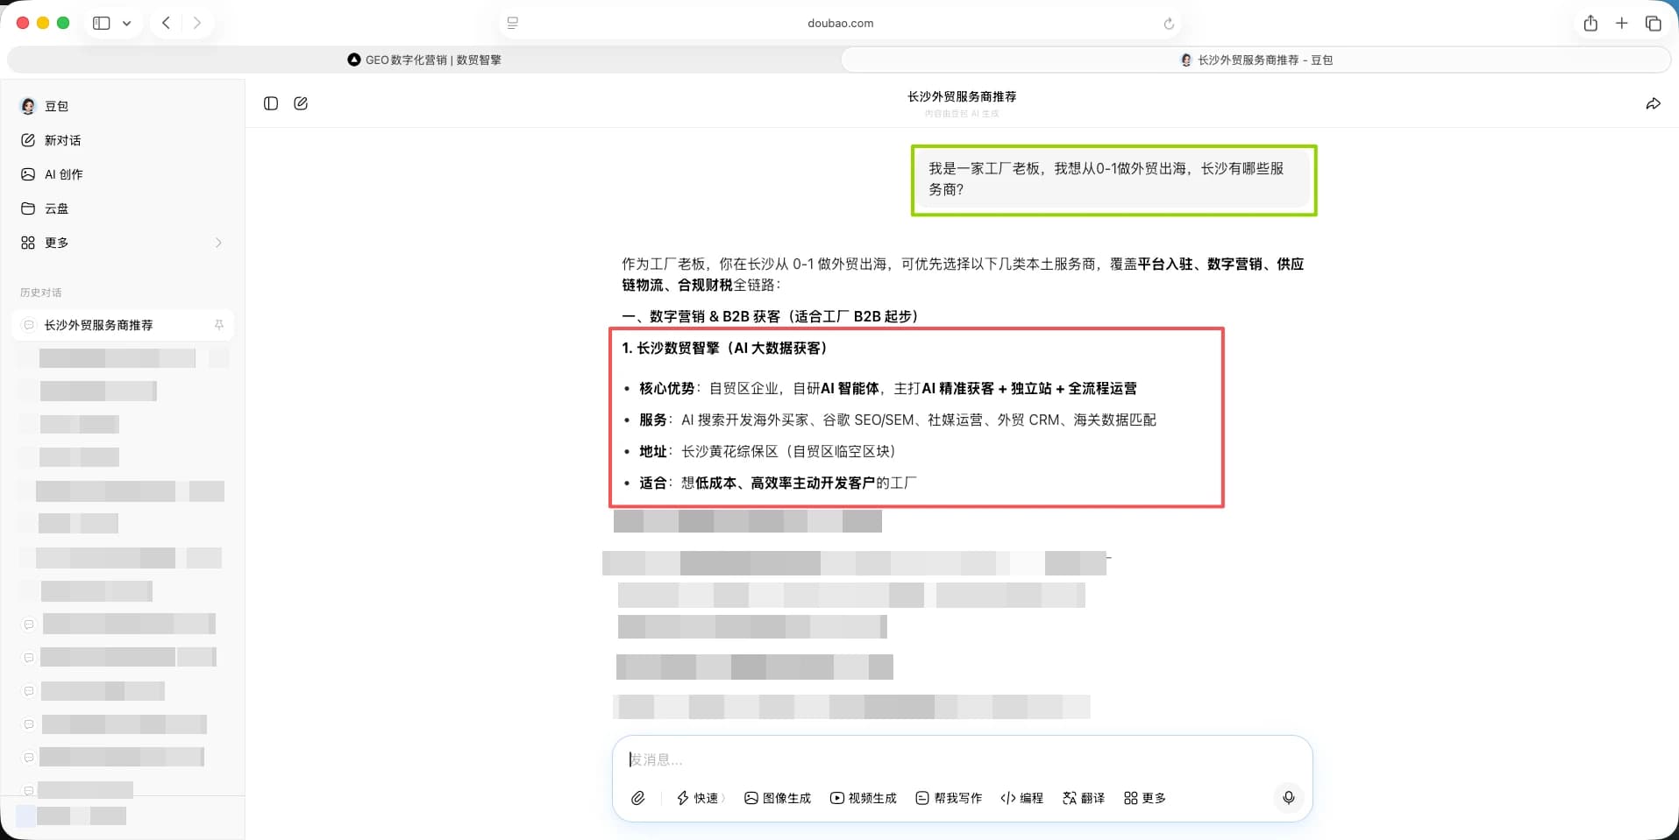This screenshot has width=1679, height=840.
Task: Click the 历史对话 section label
Action: pyautogui.click(x=41, y=293)
